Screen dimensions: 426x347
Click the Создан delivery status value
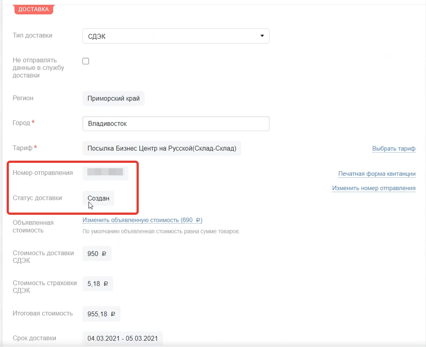[98, 198]
